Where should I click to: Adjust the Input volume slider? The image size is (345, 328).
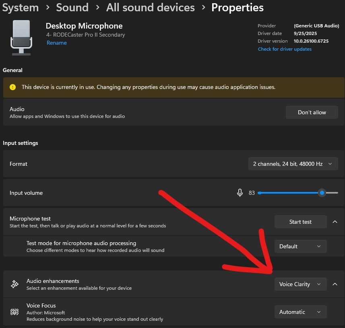322,193
